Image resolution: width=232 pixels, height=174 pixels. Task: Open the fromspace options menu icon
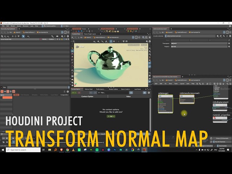point(229,43)
